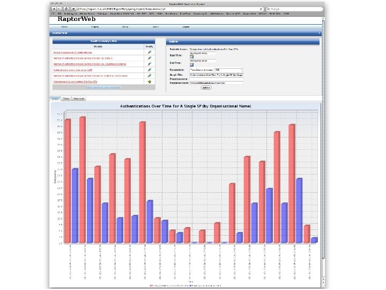Open the Graphs menu in the navigation bar
This screenshot has width=386, height=290.
(95, 27)
